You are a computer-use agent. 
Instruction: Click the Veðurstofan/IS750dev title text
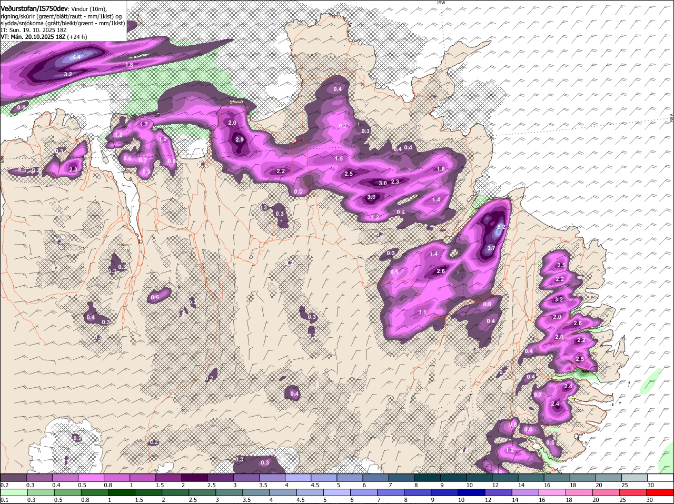[34, 9]
